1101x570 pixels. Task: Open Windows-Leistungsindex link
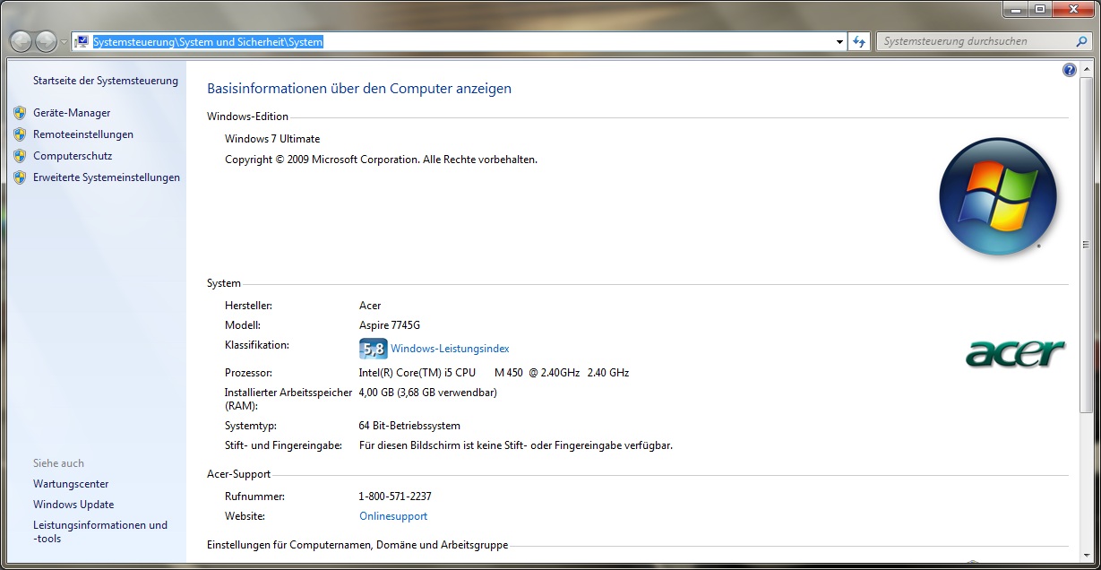point(450,349)
